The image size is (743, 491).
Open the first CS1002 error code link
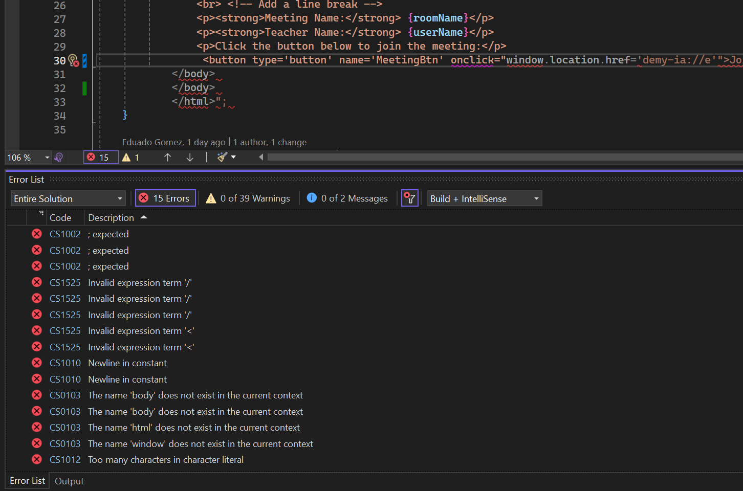coord(65,234)
